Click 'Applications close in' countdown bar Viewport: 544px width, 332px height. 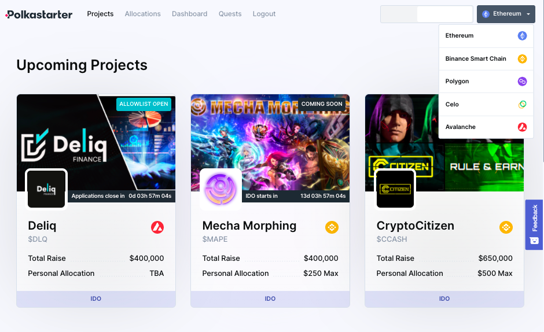pyautogui.click(x=122, y=196)
